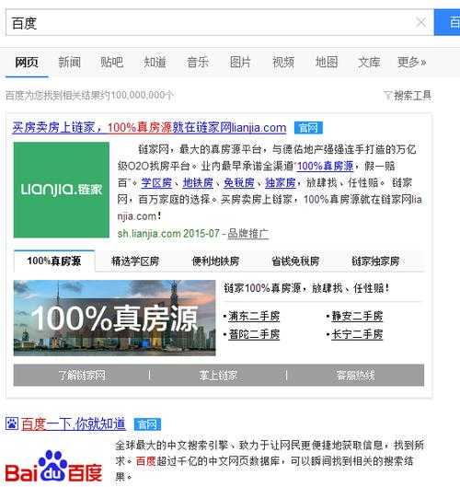Viewport: 460px width, 487px height.
Task: Select the 网页 tab
Action: (x=27, y=63)
